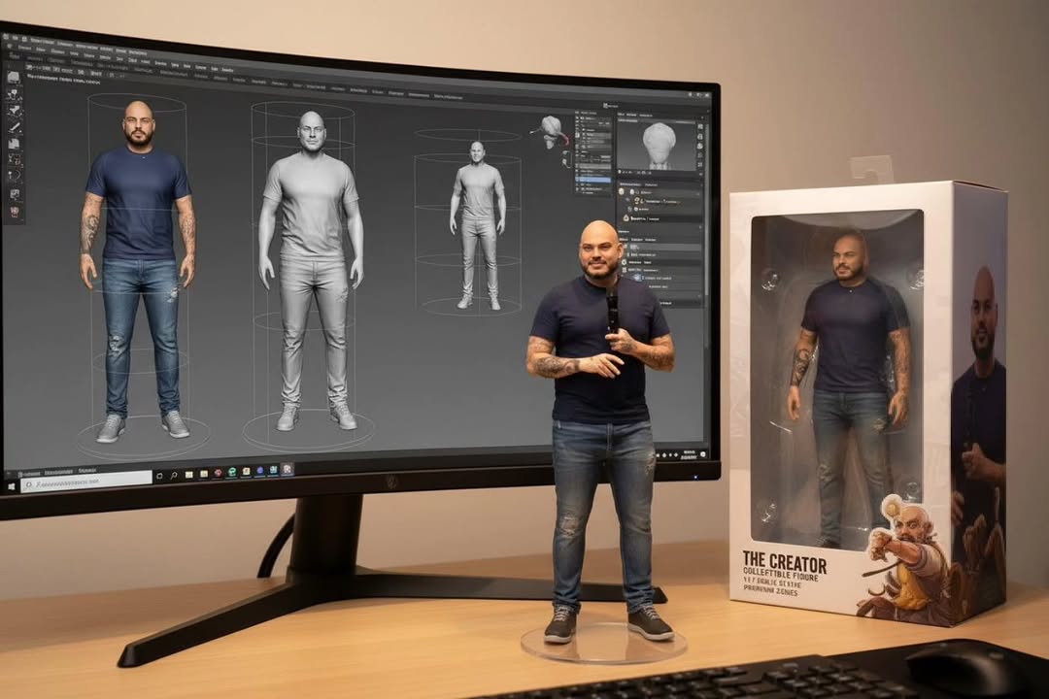Select the blue highlighted row in object list

tap(593, 180)
